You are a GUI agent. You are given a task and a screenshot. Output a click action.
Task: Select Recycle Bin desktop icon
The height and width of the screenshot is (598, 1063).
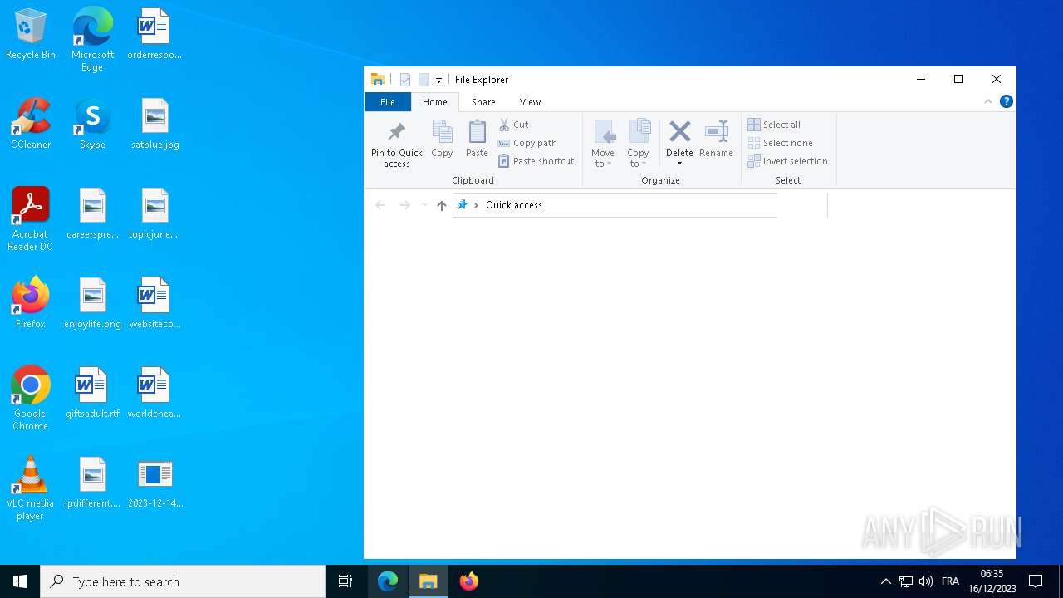(31, 34)
